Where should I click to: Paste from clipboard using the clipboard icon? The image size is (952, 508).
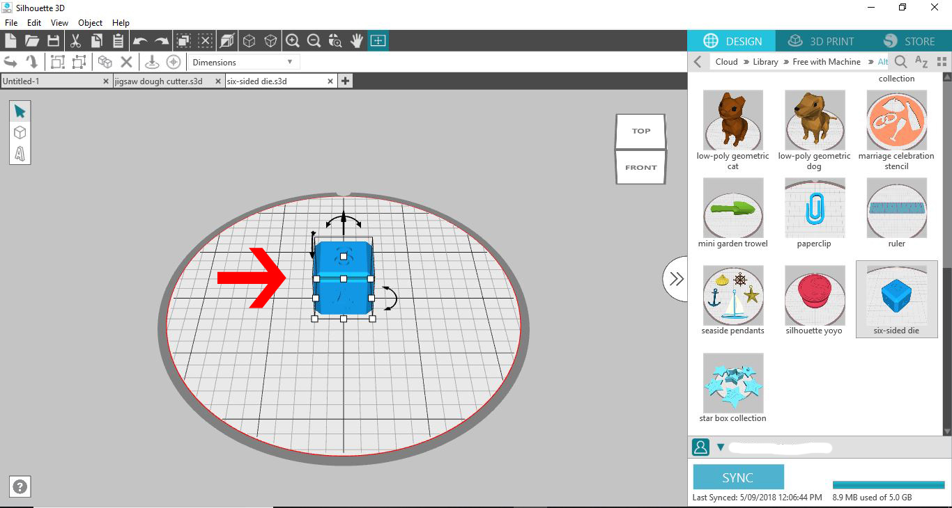(x=118, y=41)
